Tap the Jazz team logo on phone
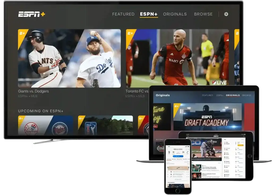Viewport: 272px width, 195px height. (187, 152)
